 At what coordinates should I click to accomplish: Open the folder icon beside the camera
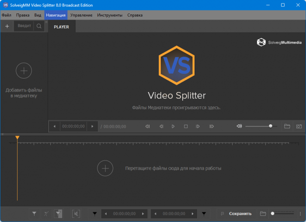pos(287,126)
